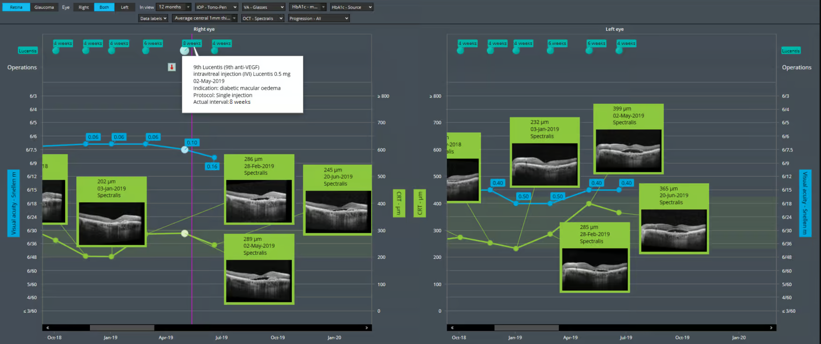Expand the IOP - Tono-Pen dropdown
Screen dimensions: 821x344
(216, 7)
